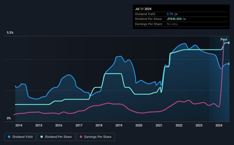Click the tooltip Dividend Per Share label
Screen dimensions: 234x145
[148, 19]
